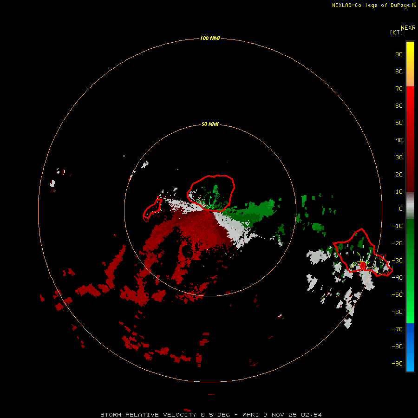Click the -10 value on the velocity scale

397,226
